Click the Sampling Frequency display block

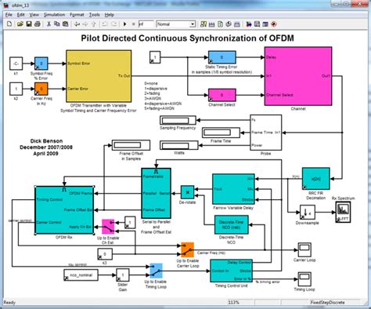point(178,120)
